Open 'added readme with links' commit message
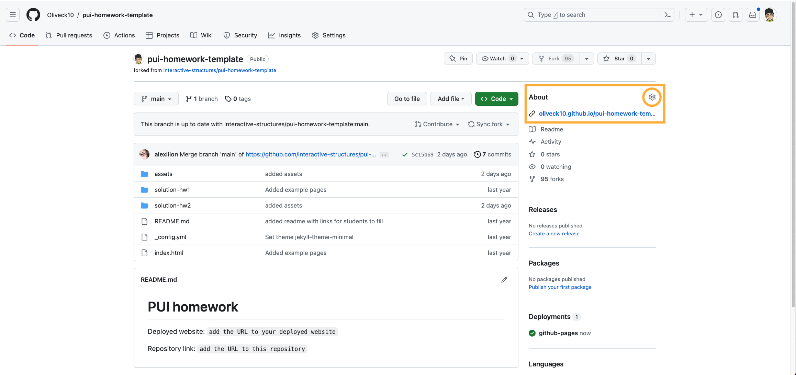The image size is (796, 375). pos(324,221)
